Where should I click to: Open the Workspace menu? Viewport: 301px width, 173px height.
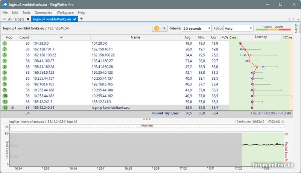[x=65, y=12]
